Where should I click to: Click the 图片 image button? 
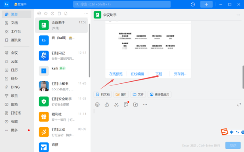121,94
